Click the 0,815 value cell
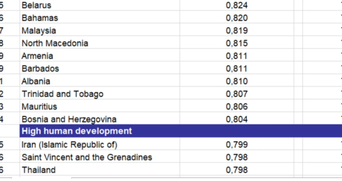Viewport: 342px width, 181px height. point(237,43)
